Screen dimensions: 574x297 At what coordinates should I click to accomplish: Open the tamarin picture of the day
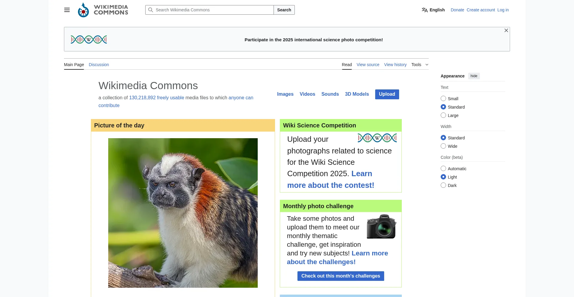coord(183,213)
